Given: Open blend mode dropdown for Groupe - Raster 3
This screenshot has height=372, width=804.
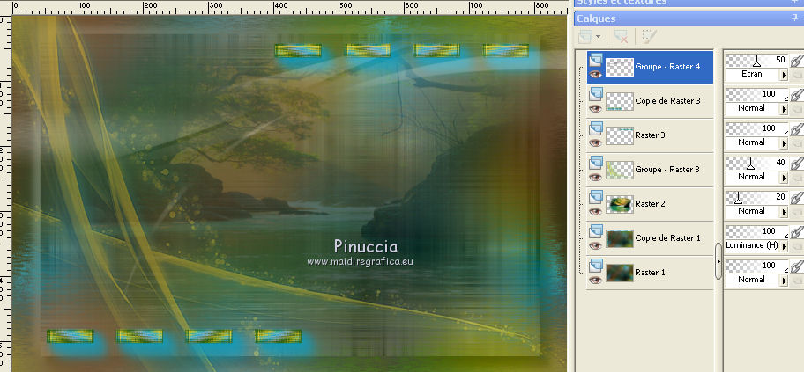Looking at the screenshot, I should tap(784, 178).
